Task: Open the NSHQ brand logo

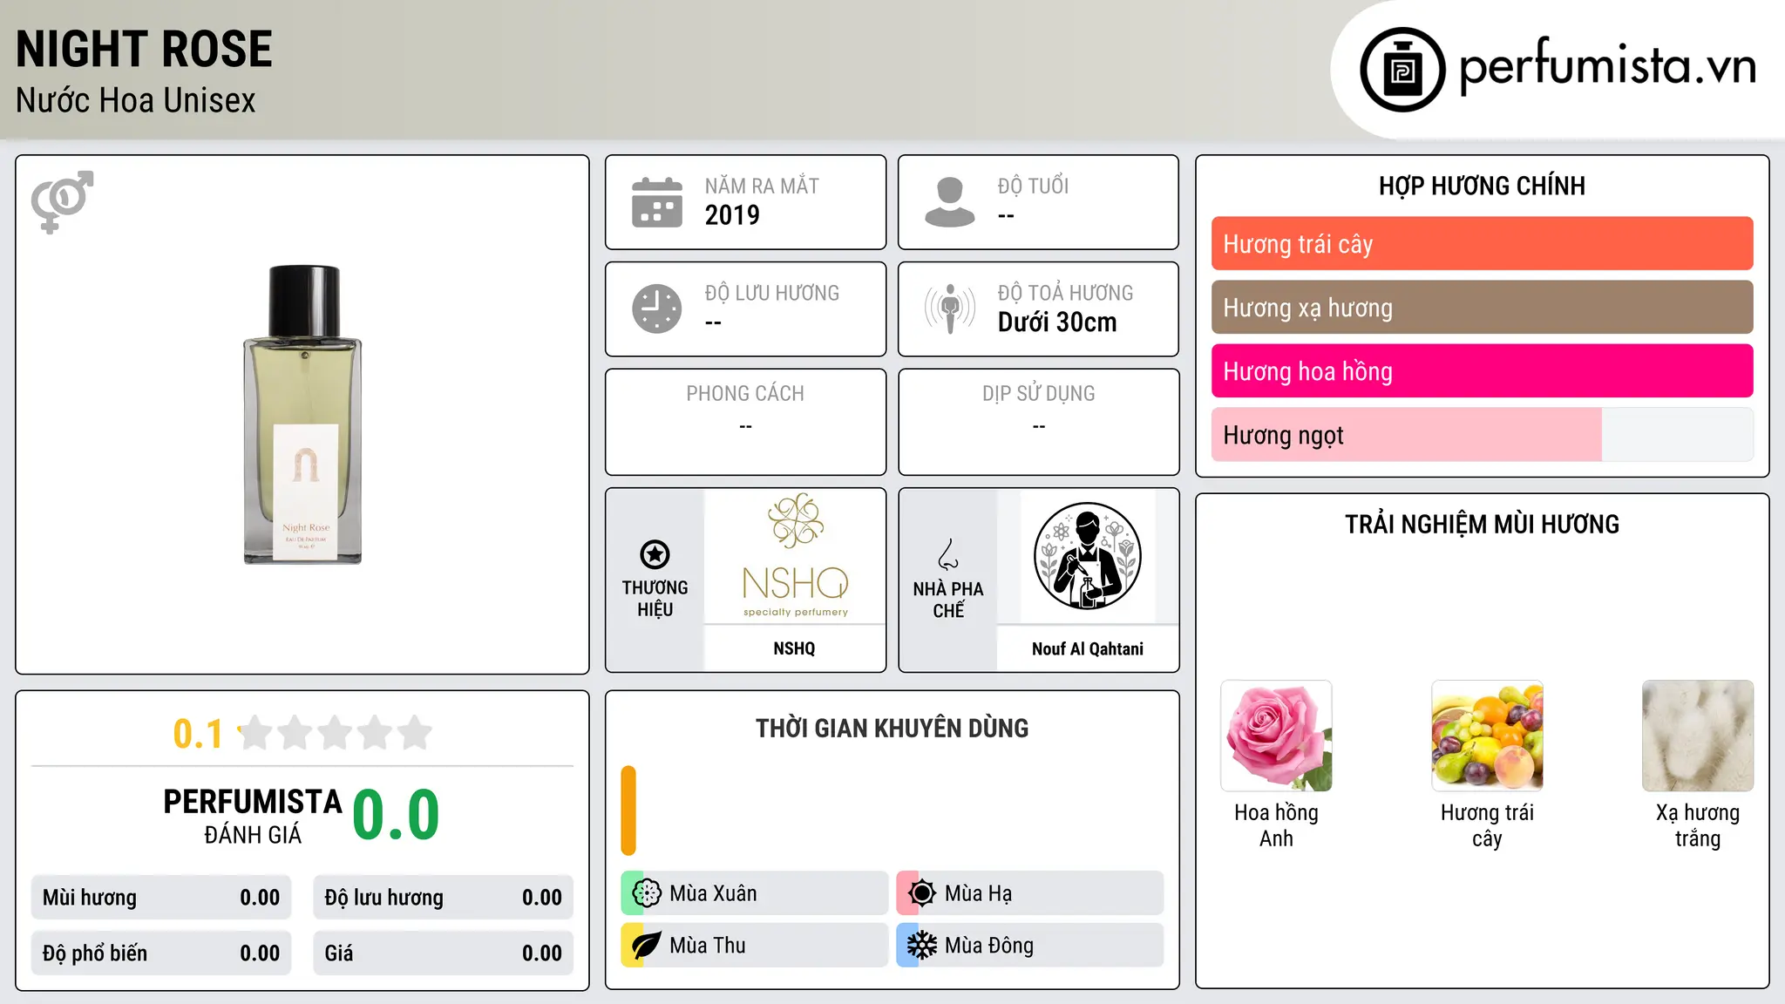Action: click(x=795, y=556)
